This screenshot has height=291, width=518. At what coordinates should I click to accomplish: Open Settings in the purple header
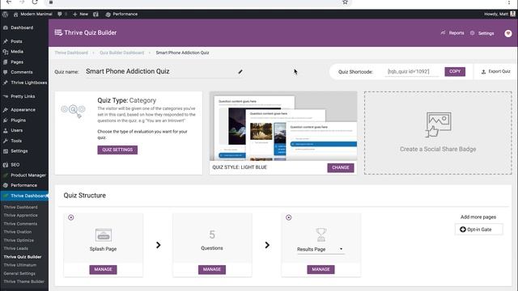point(482,33)
